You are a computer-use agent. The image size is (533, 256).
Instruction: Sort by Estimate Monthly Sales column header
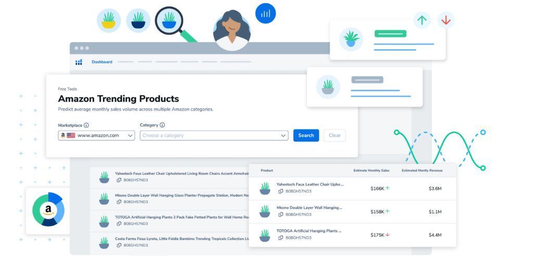click(372, 170)
